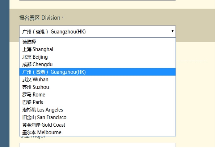Click the Major text input field
The image size is (215, 149).
[97, 145]
